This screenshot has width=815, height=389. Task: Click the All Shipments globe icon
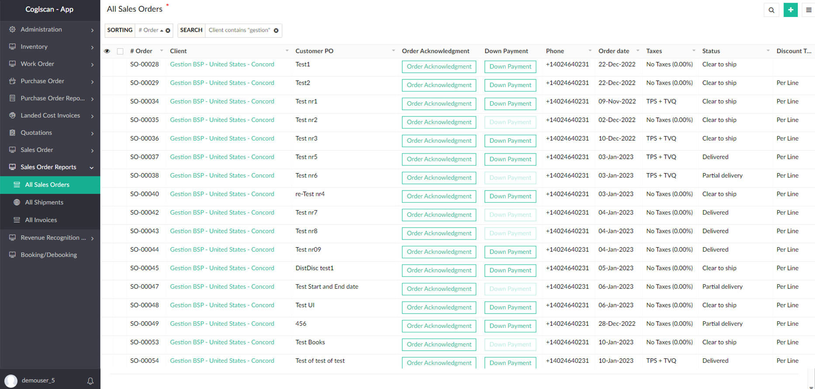[17, 202]
